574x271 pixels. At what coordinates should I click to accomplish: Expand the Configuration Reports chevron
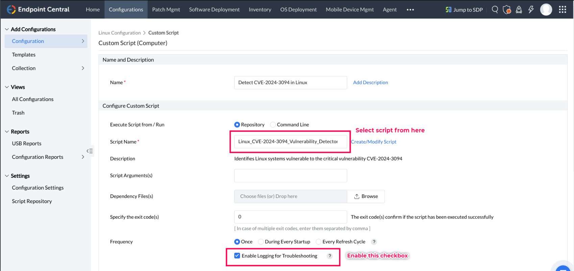[83, 157]
